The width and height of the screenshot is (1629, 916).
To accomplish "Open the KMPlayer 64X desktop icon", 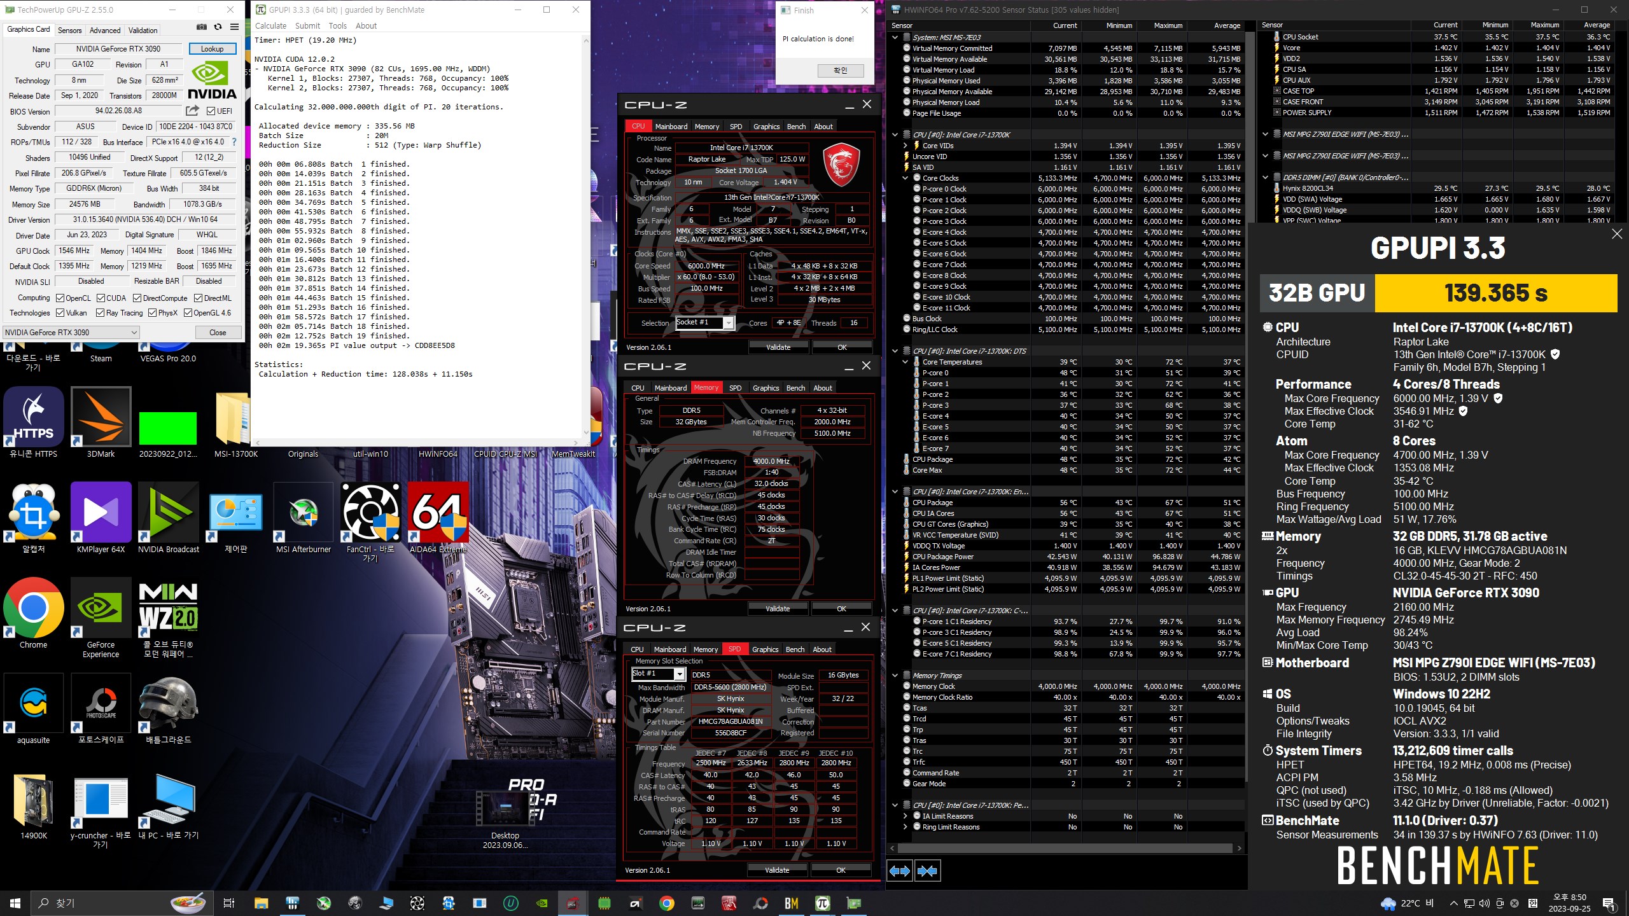I will point(101,518).
